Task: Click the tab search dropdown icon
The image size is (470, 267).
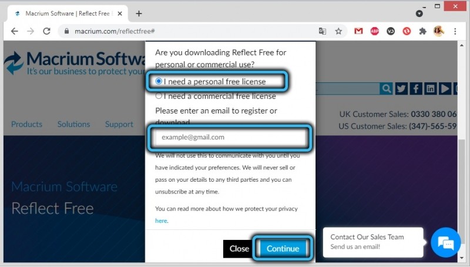Action: click(x=419, y=14)
